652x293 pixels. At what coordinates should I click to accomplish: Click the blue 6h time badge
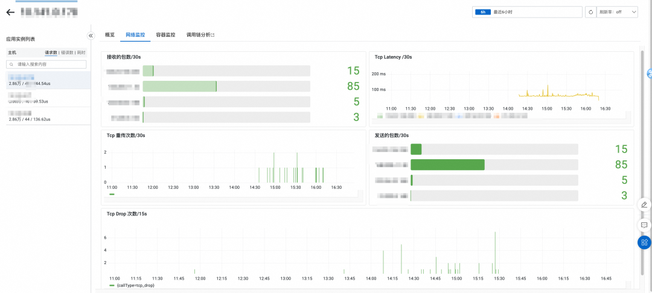483,12
